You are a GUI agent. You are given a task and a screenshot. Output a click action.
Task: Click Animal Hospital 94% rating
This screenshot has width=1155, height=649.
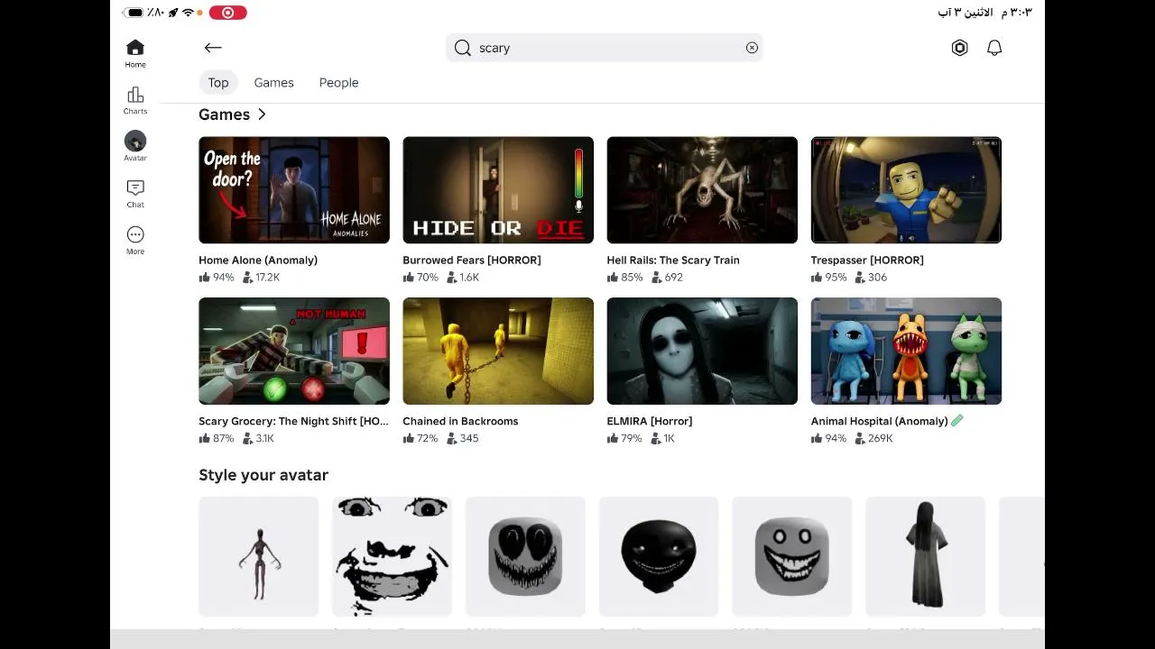(x=828, y=439)
